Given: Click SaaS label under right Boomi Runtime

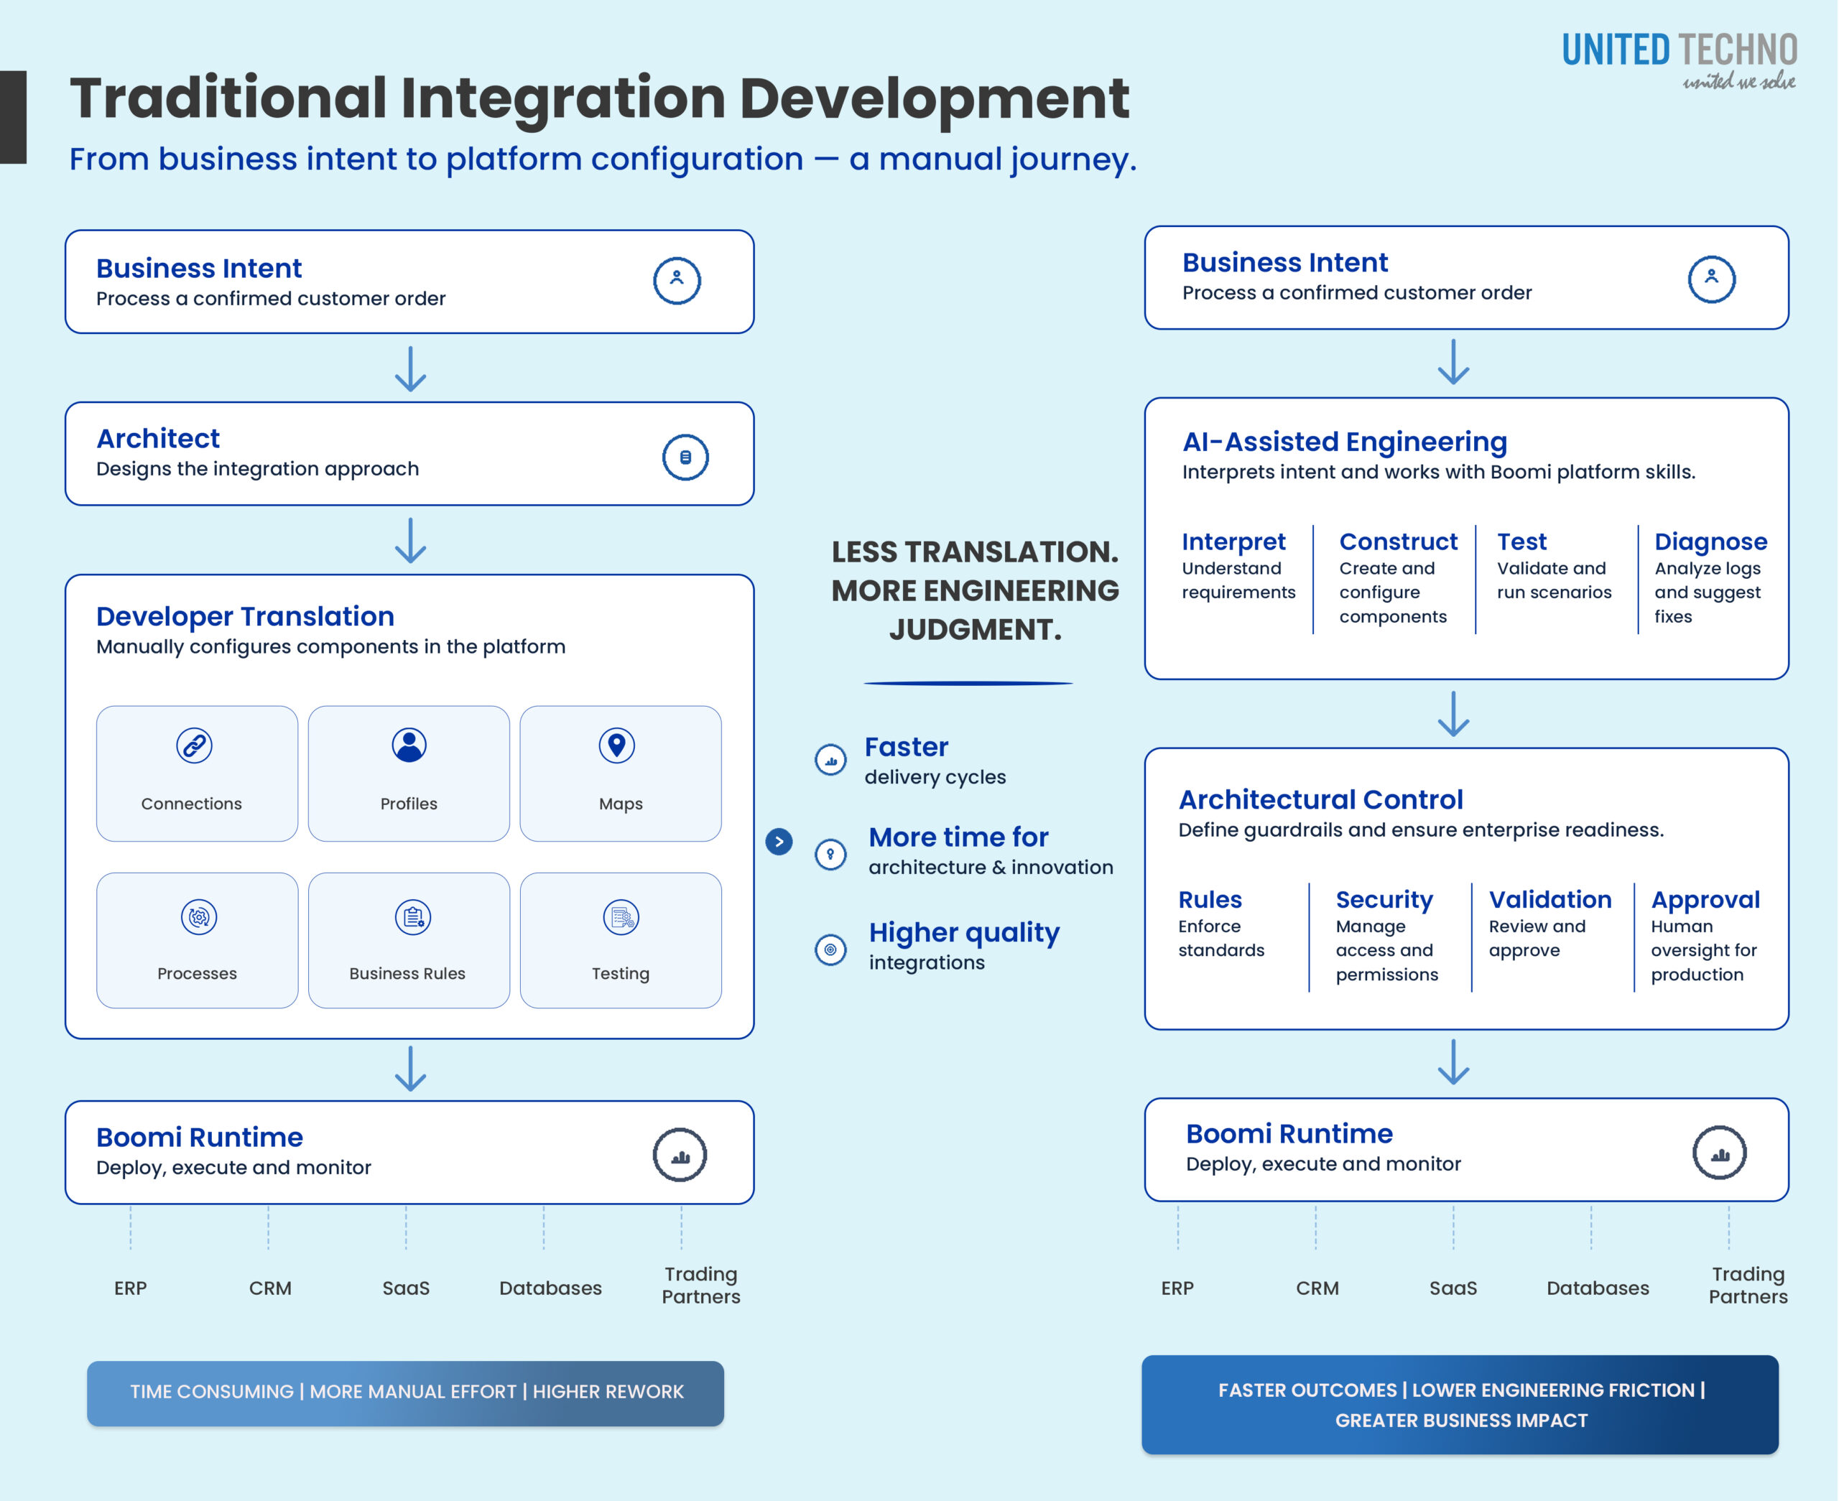Looking at the screenshot, I should click(x=1453, y=1288).
